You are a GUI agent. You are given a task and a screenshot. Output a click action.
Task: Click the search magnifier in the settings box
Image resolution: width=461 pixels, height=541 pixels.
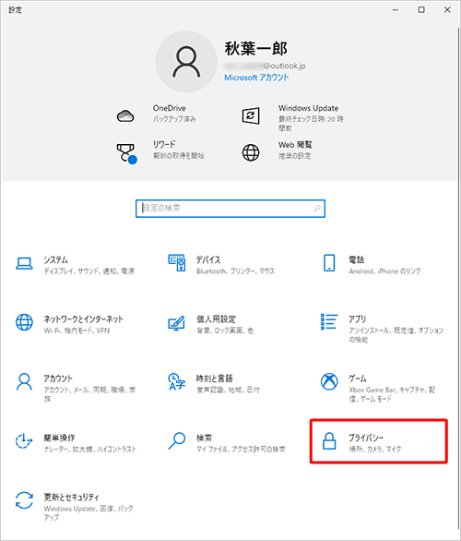[x=316, y=209]
